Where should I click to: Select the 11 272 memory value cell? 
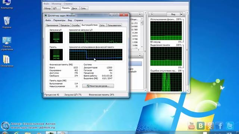(134, 23)
